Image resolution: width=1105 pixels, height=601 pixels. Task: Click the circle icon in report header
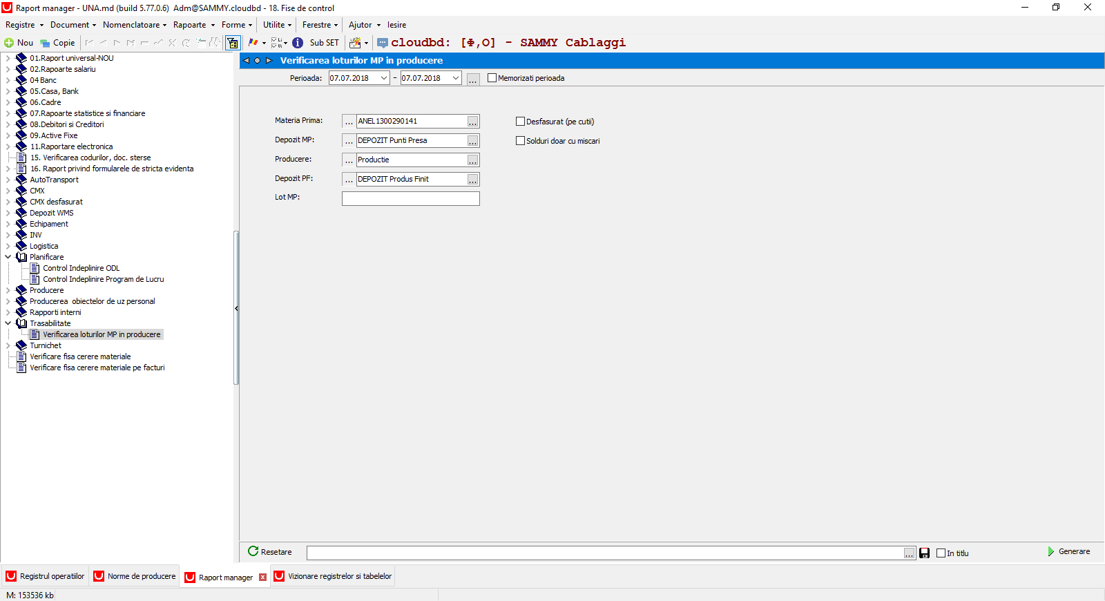(x=258, y=61)
